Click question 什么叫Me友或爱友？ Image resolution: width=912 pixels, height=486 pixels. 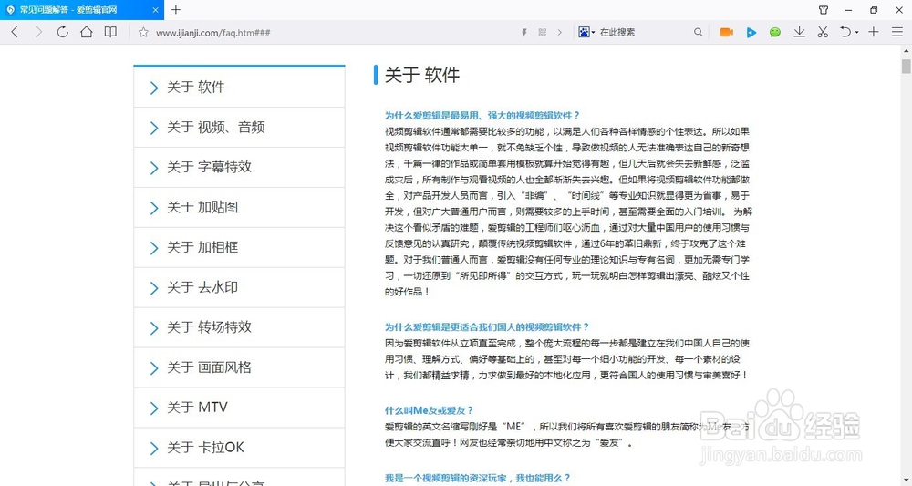[x=429, y=410]
